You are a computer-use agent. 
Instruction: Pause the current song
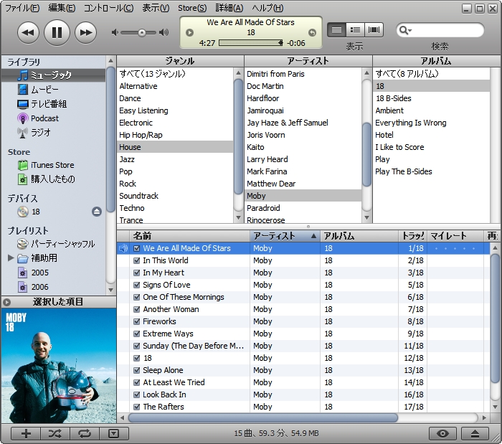[57, 32]
